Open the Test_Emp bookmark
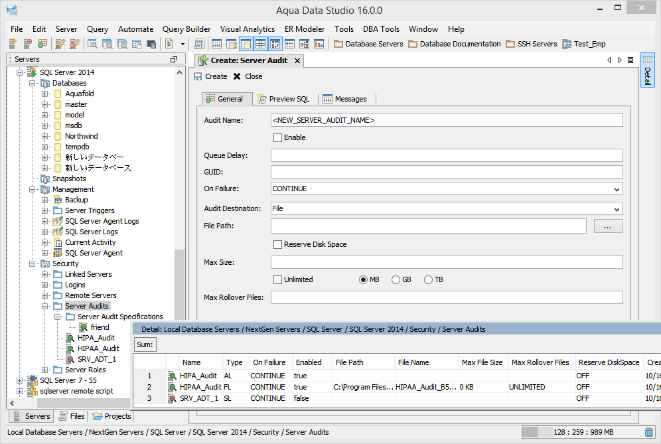The height and width of the screenshot is (444, 661). [584, 44]
